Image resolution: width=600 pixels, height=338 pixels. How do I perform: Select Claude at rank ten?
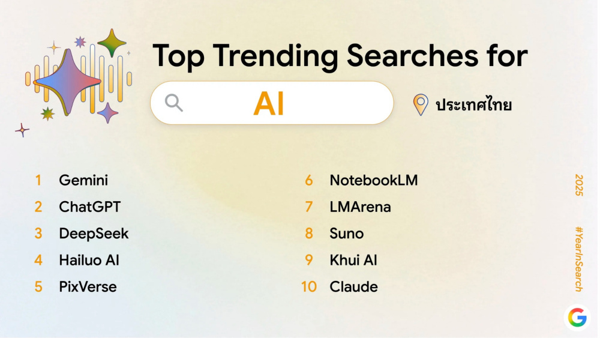coord(353,287)
